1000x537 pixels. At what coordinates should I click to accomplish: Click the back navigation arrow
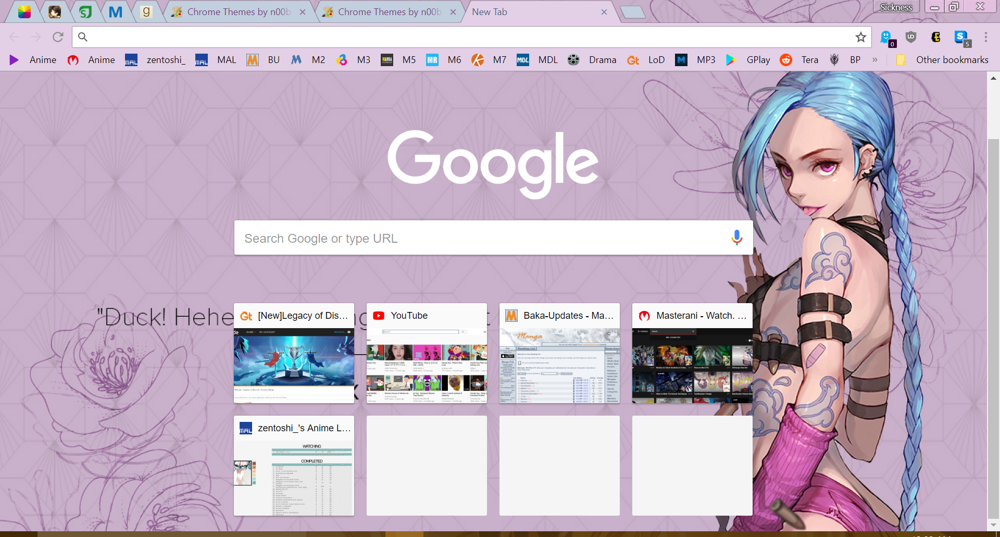click(x=15, y=37)
